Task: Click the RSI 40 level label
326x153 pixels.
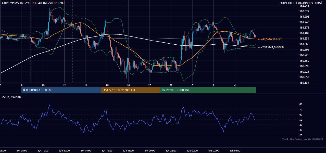Action: click(x=301, y=125)
